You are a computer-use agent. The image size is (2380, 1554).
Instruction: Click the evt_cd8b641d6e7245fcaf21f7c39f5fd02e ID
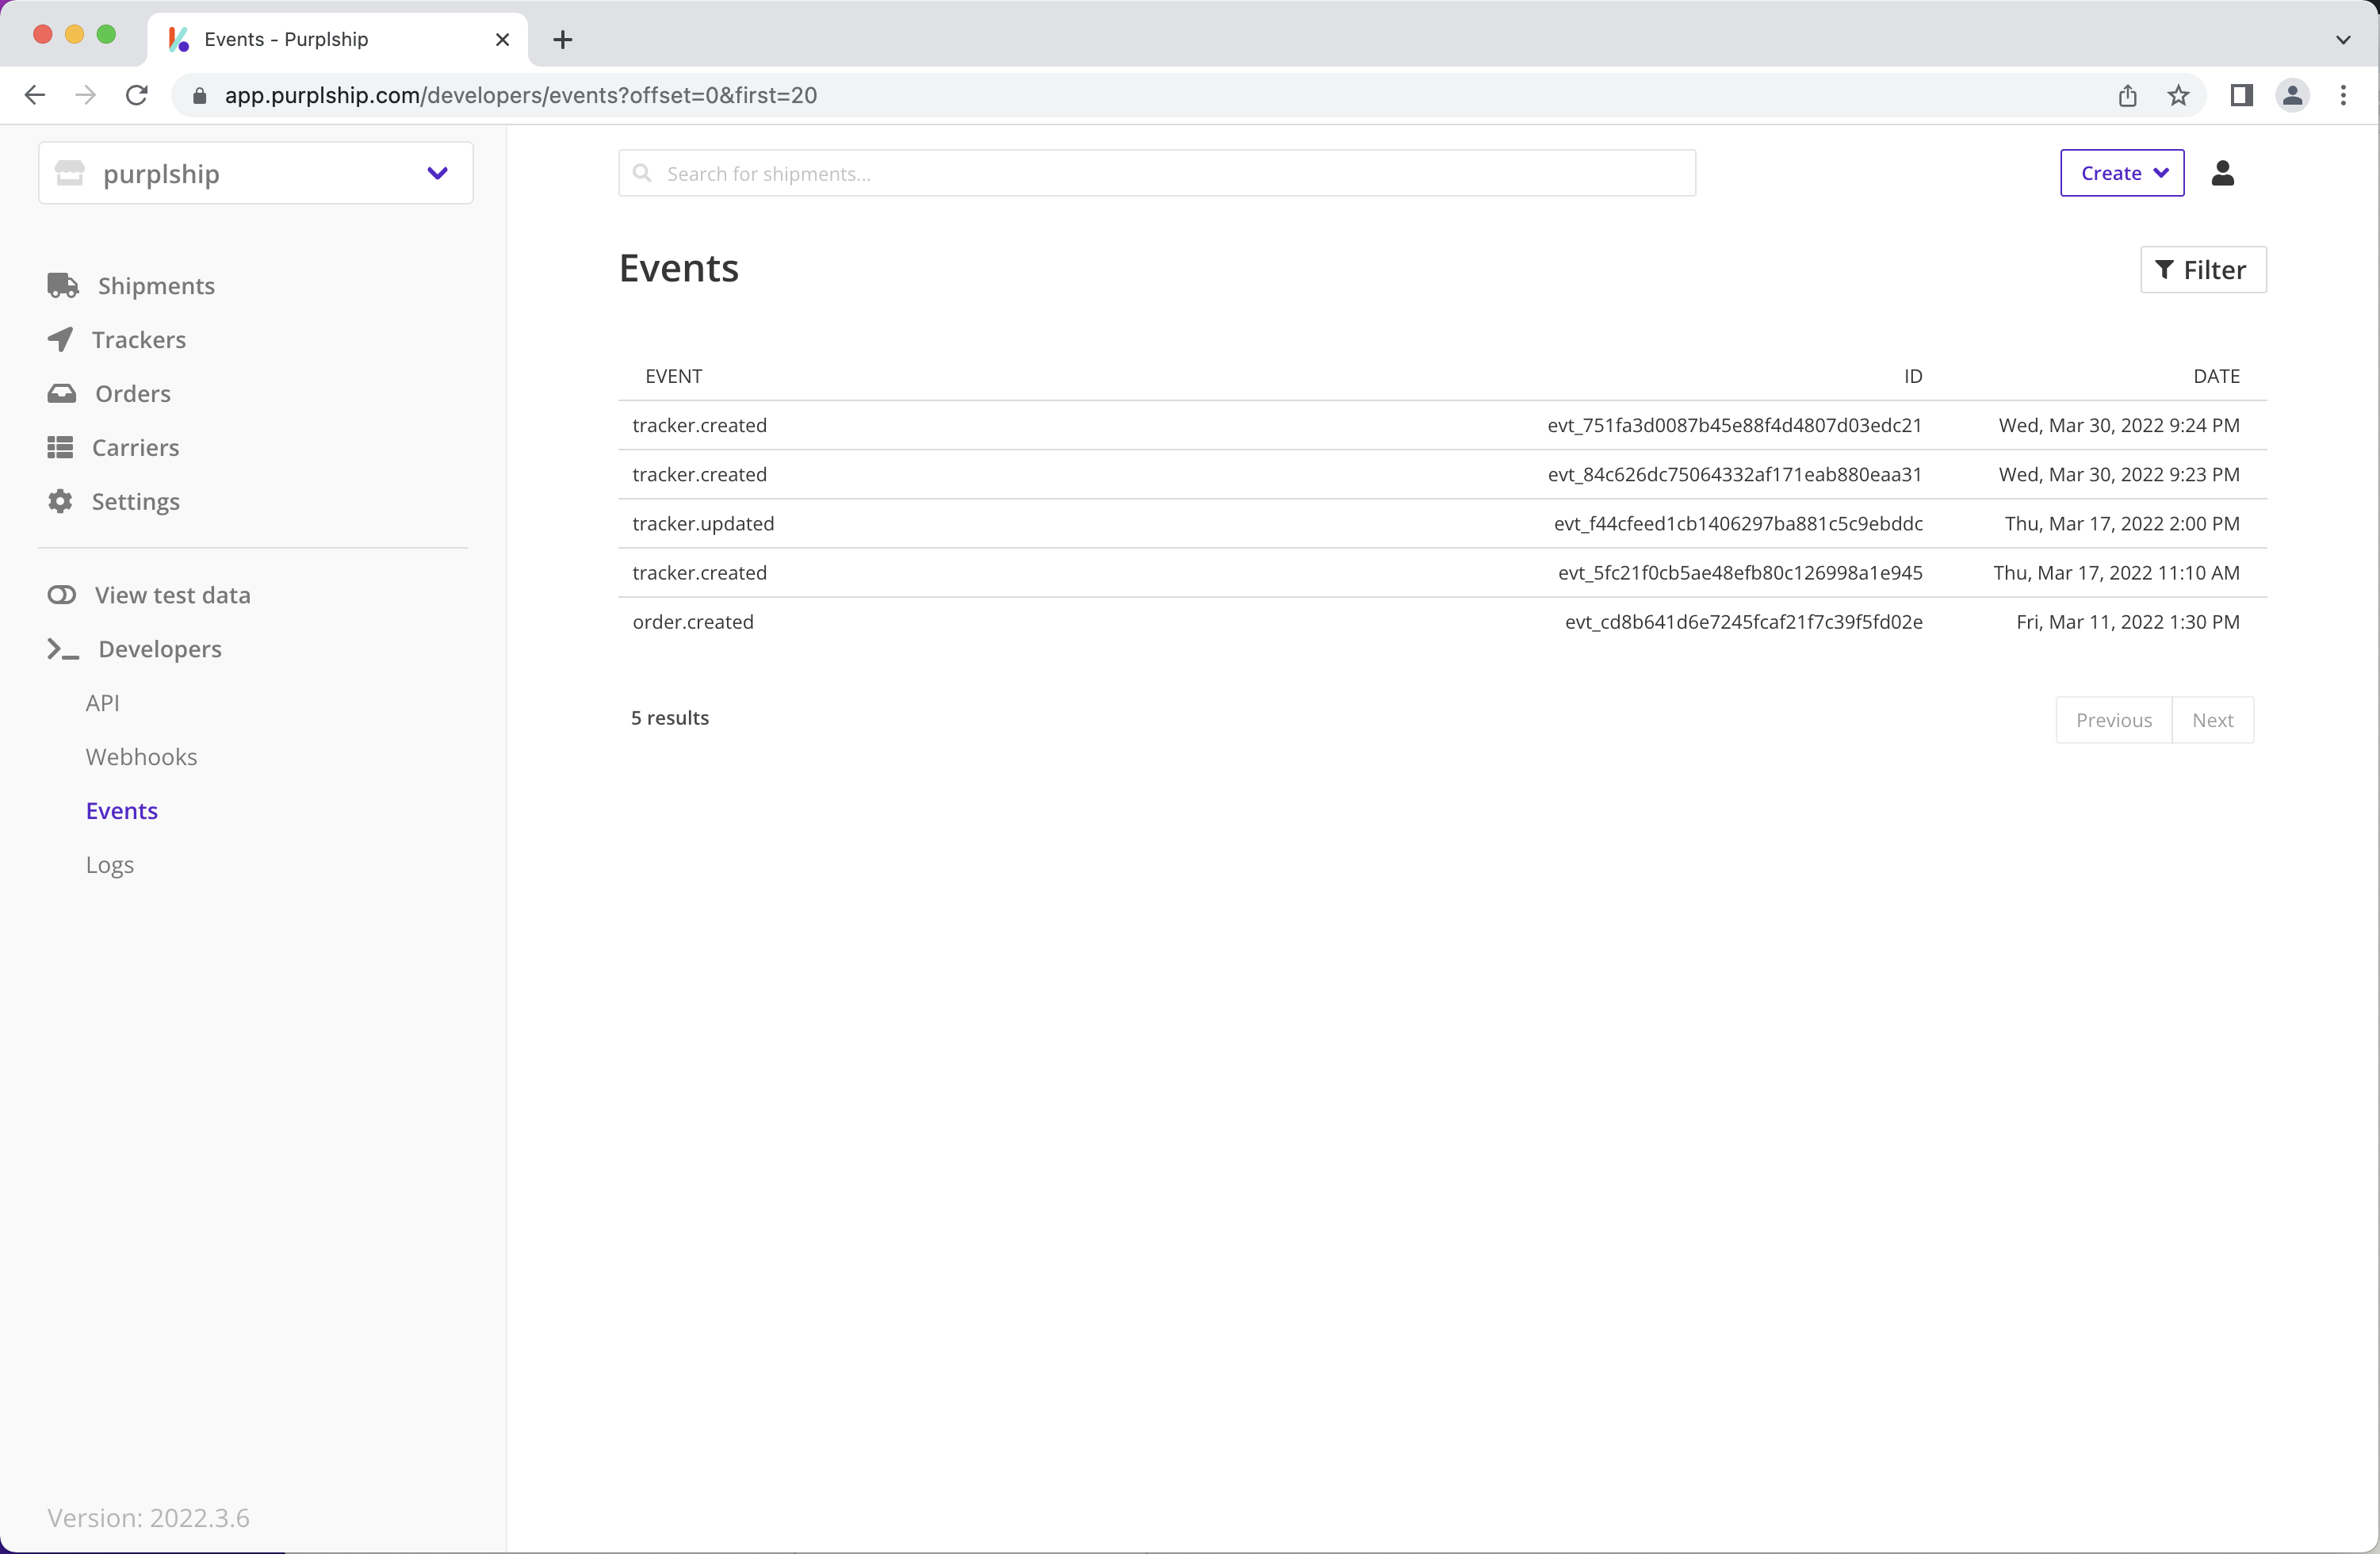pos(1743,622)
